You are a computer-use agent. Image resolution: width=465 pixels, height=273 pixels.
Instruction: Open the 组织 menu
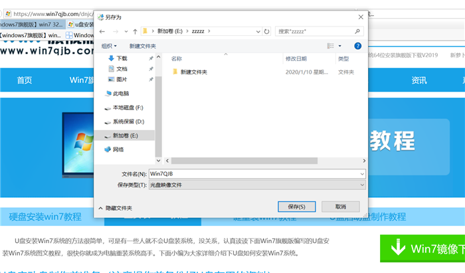[109, 46]
